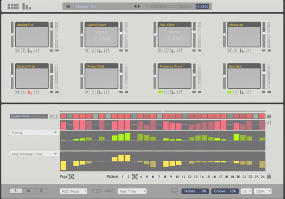This screenshot has height=199, width=285.
Task: Open sequencer icon under Crystal HiHat pad
Action: (x=30, y=92)
